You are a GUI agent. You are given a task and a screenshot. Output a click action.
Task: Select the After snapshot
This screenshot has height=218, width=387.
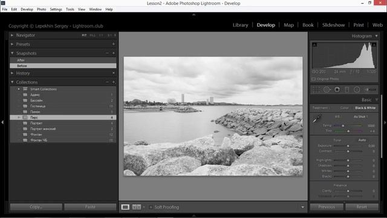63,60
